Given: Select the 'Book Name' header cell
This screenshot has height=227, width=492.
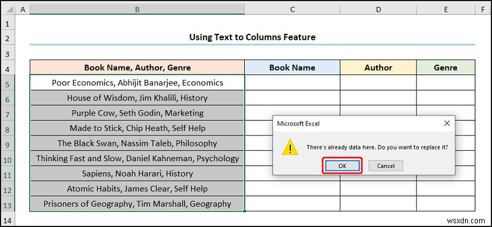Looking at the screenshot, I should click(x=292, y=68).
